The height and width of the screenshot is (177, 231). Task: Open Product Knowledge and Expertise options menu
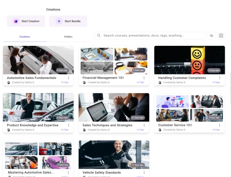[68, 125]
